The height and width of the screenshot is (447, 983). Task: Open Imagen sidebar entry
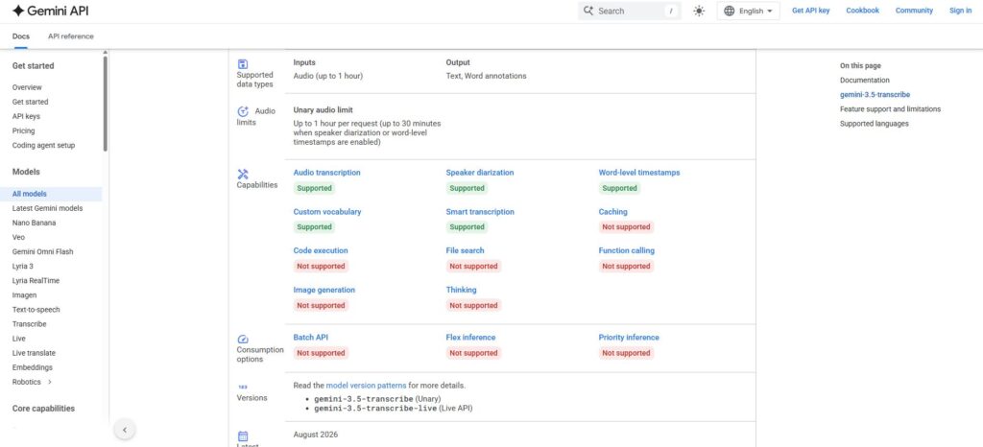24,295
